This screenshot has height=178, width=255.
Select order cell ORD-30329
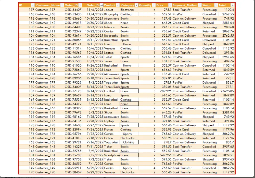click(x=73, y=108)
